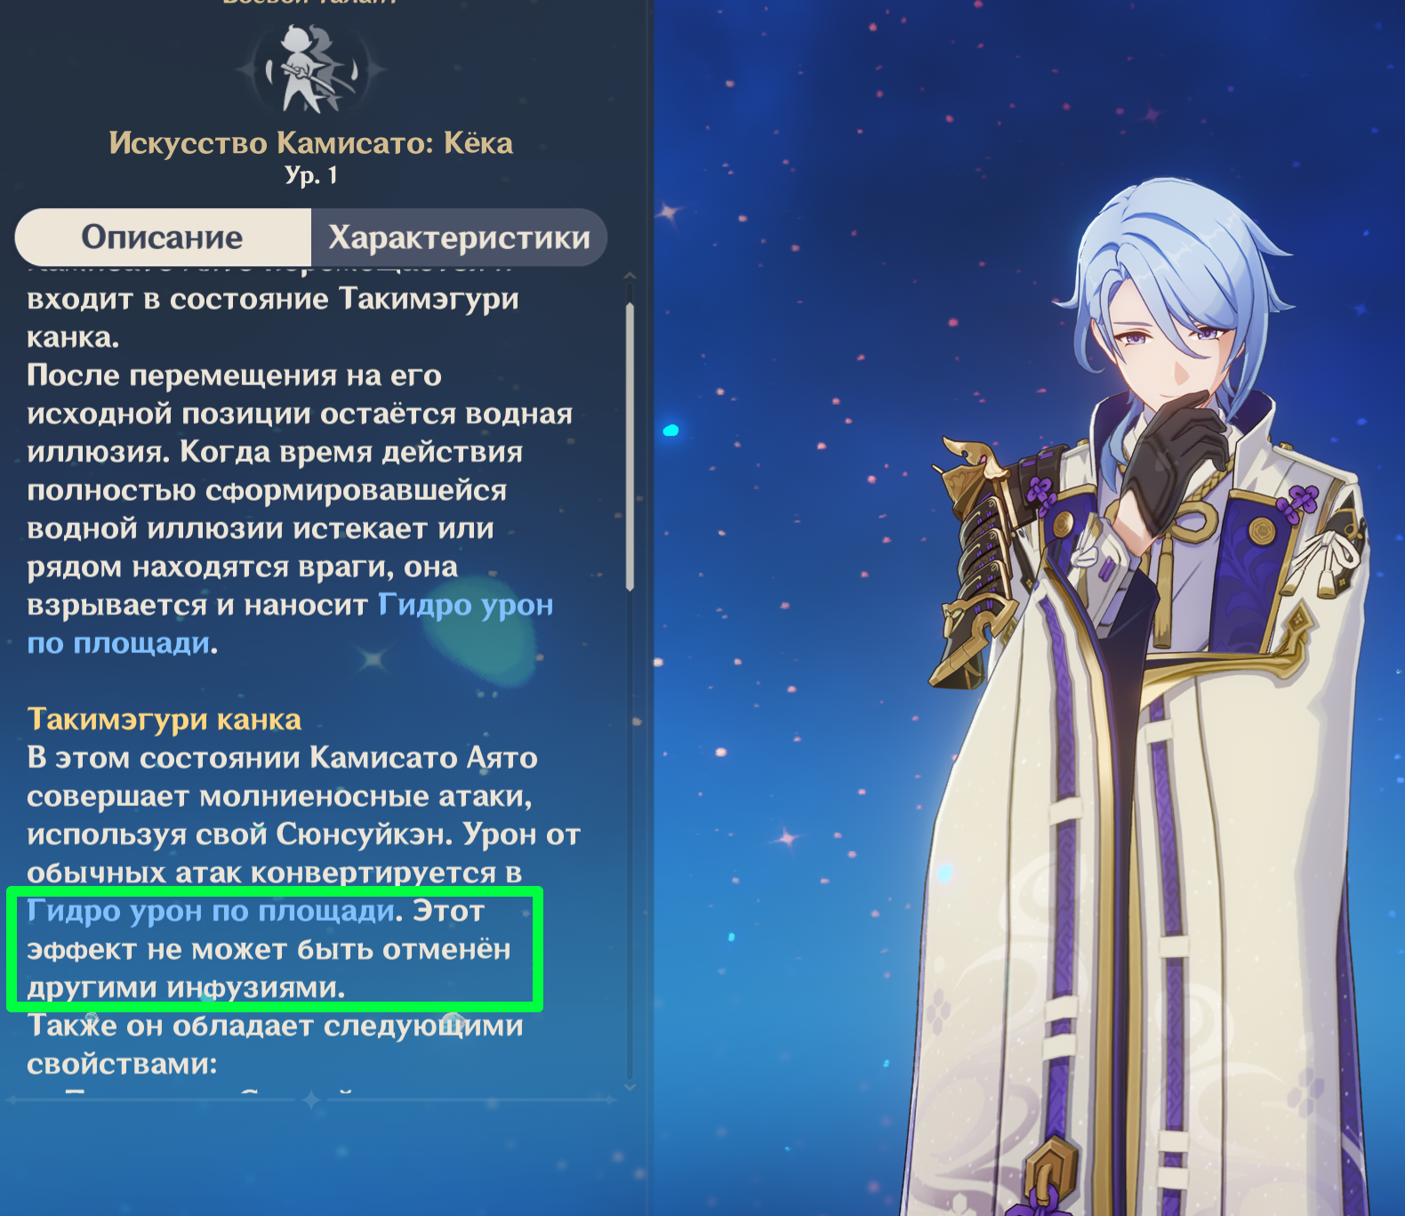
Task: Click the scroll-up arrow above the description scrollbar
Action: 630,277
